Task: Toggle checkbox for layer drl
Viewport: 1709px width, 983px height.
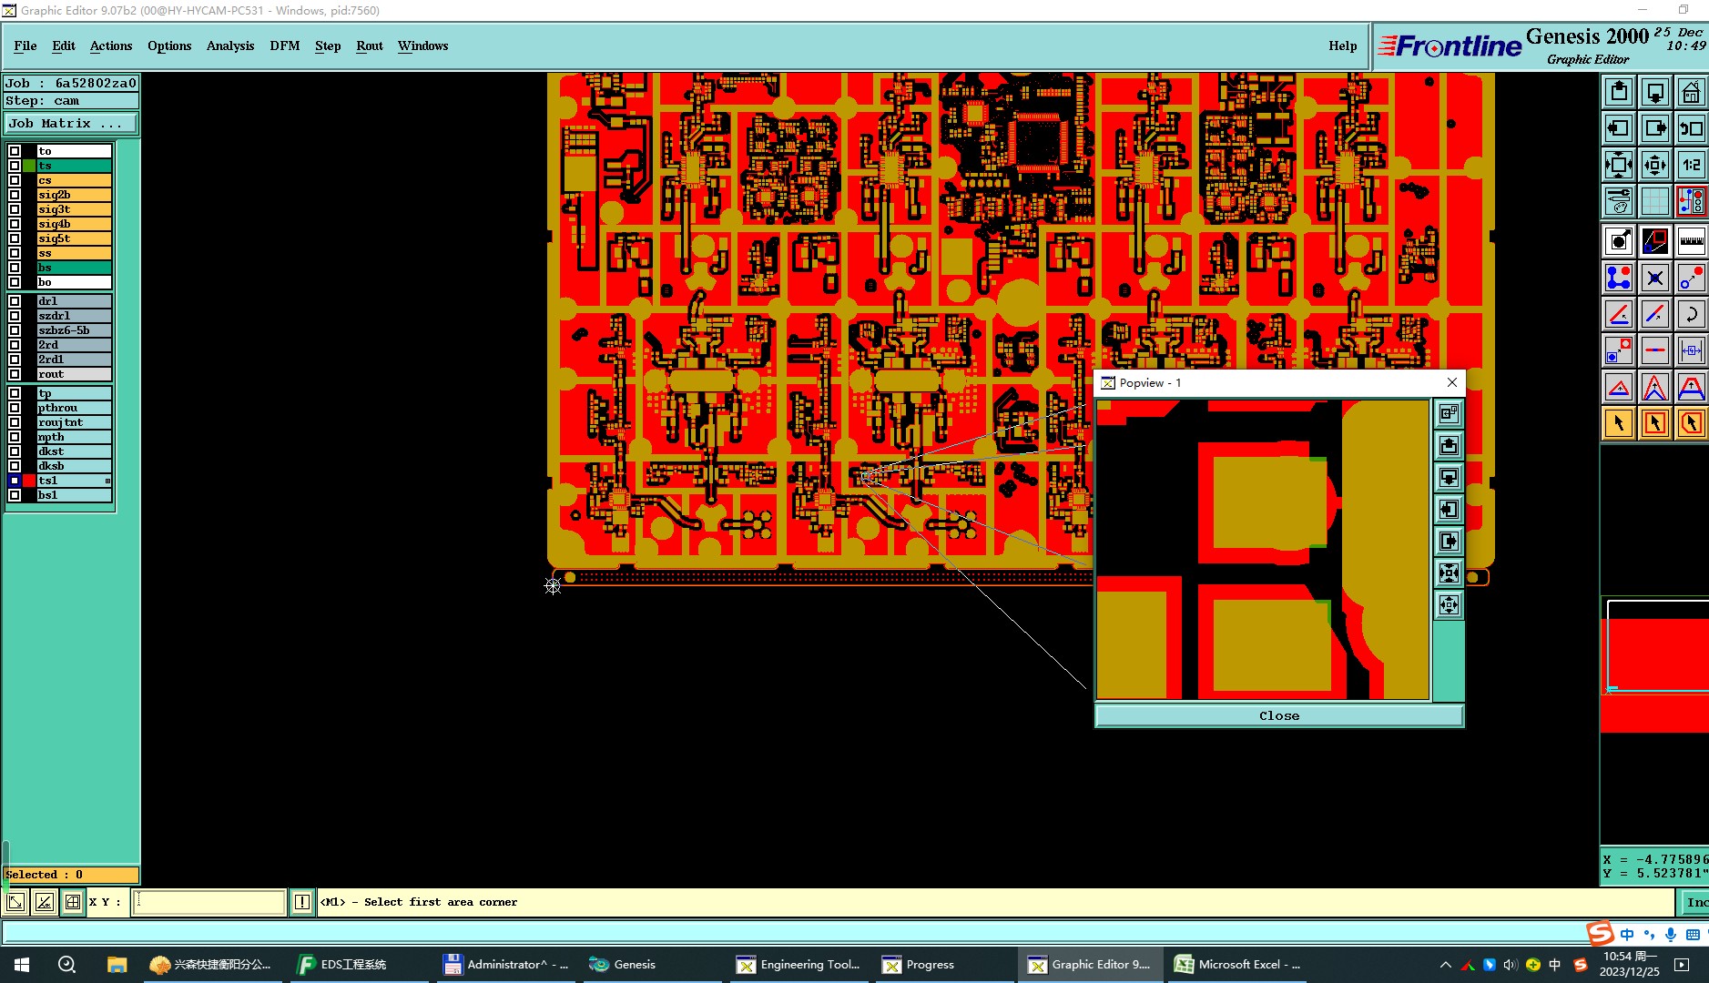Action: point(15,301)
